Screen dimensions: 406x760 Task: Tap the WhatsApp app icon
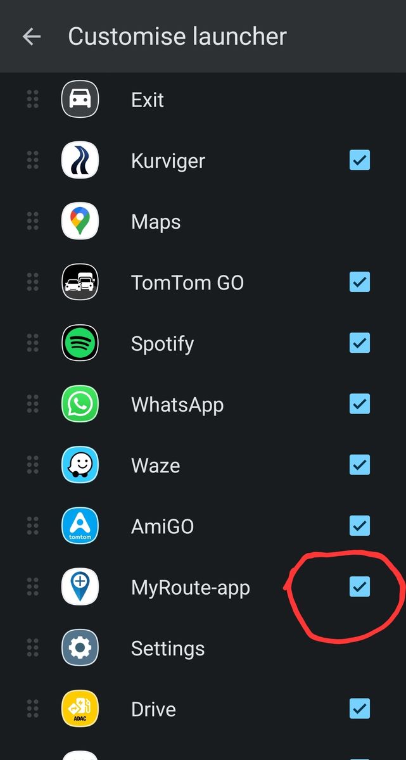click(80, 404)
